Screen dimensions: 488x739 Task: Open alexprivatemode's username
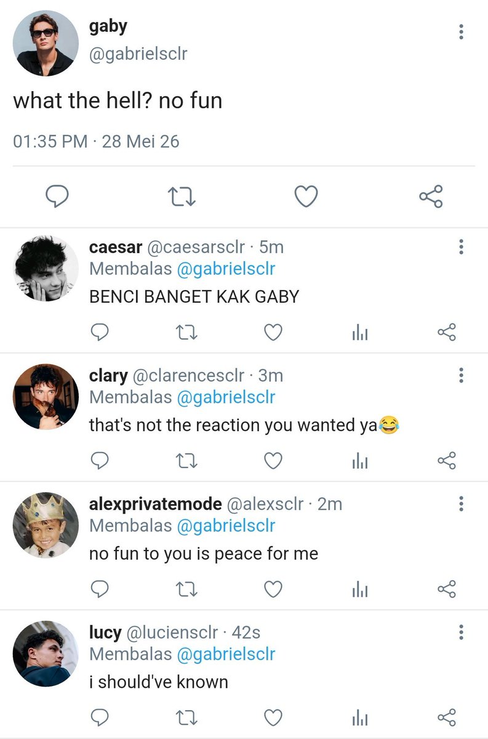click(155, 504)
